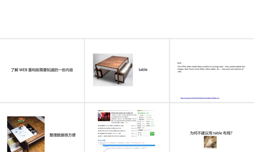
Task: Click the square bullet icon before the 2009-12-31 news item
Action: (98, 125)
